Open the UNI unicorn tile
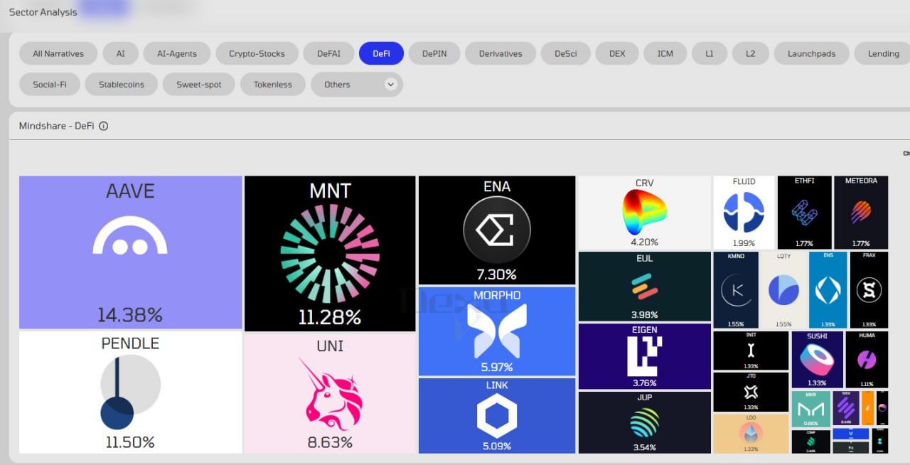 point(330,393)
